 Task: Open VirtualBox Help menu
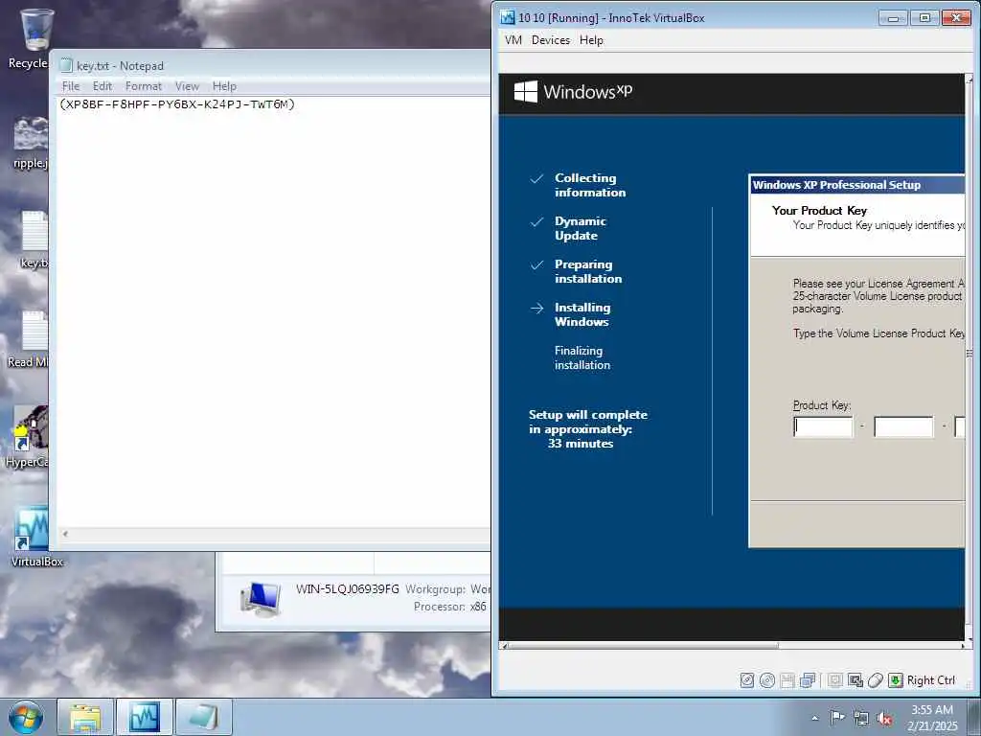591,40
